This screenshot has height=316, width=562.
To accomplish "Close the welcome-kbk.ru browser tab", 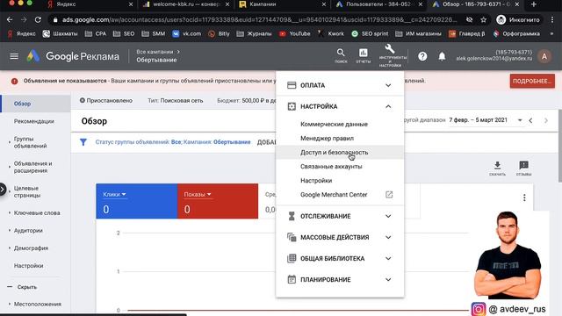I will [227, 4].
